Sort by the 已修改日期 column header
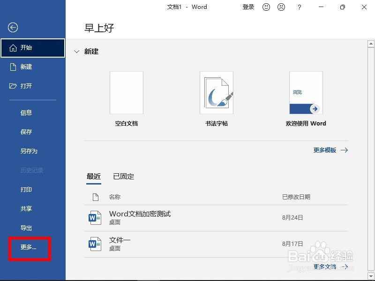The height and width of the screenshot is (281, 375). click(296, 197)
